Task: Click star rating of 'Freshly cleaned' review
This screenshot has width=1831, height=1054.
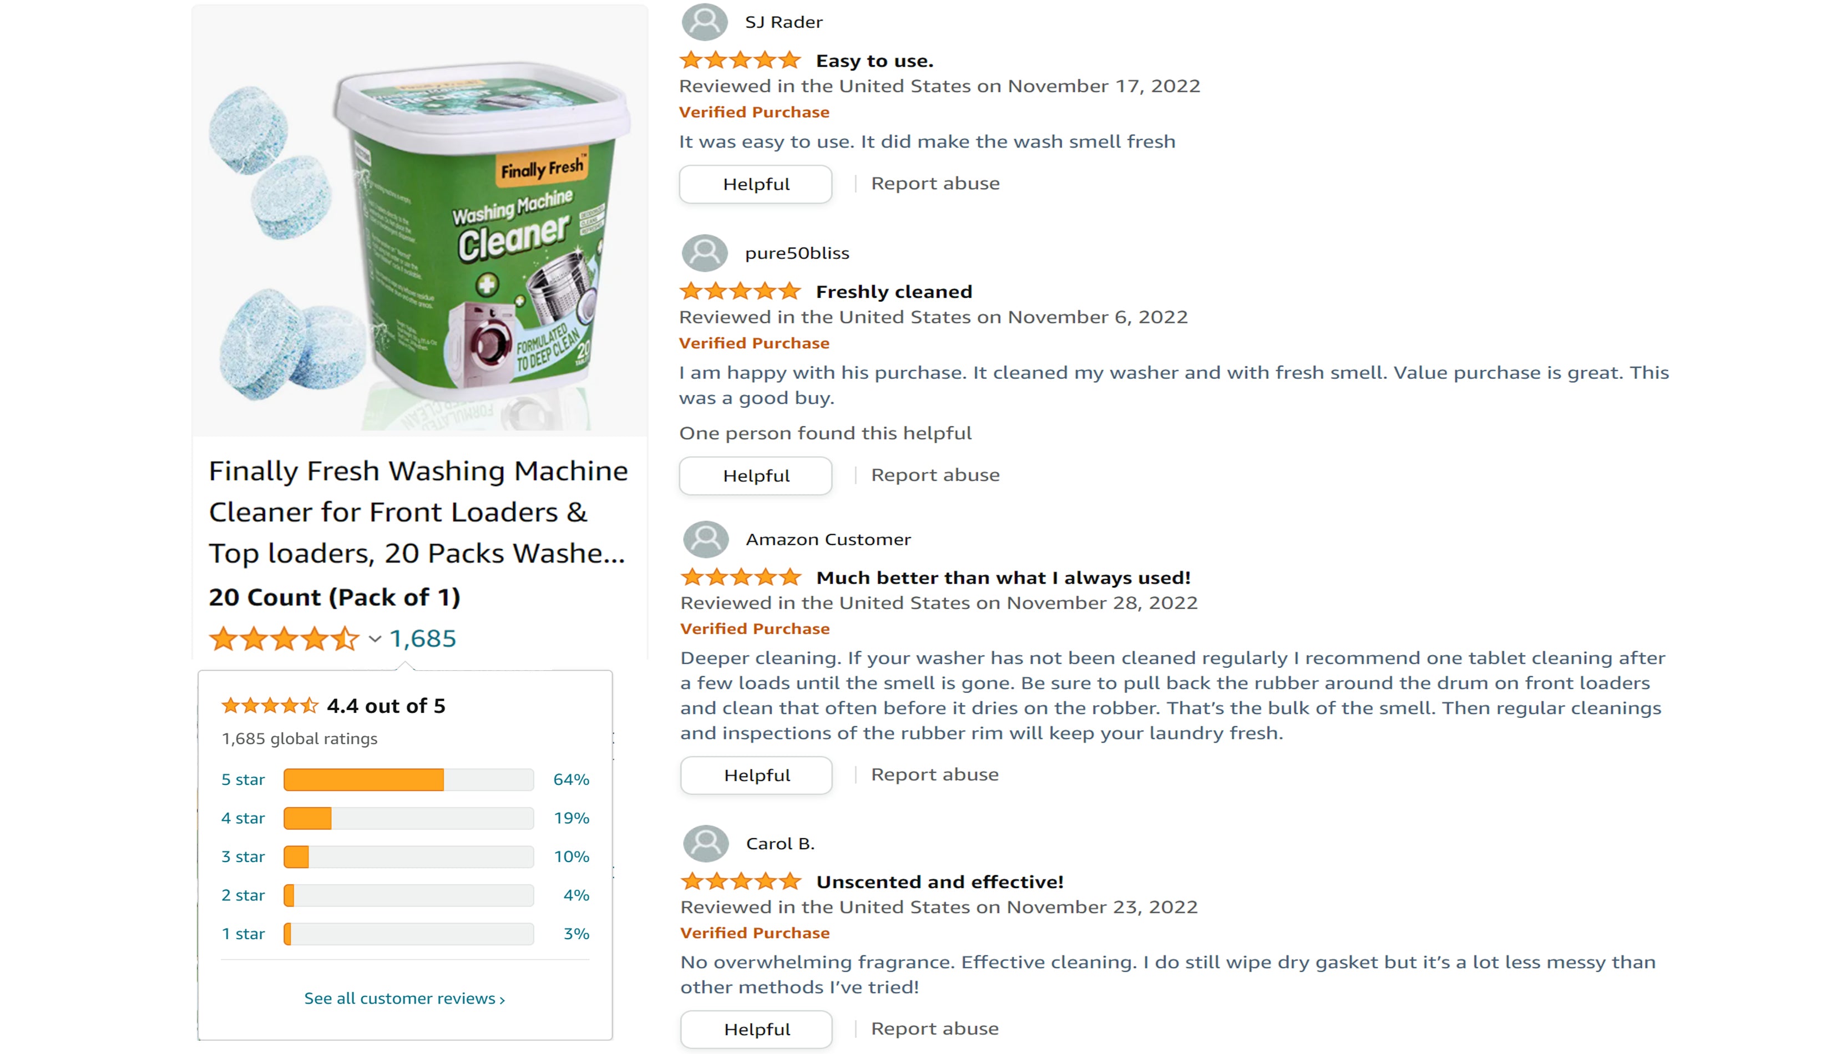Action: (740, 291)
